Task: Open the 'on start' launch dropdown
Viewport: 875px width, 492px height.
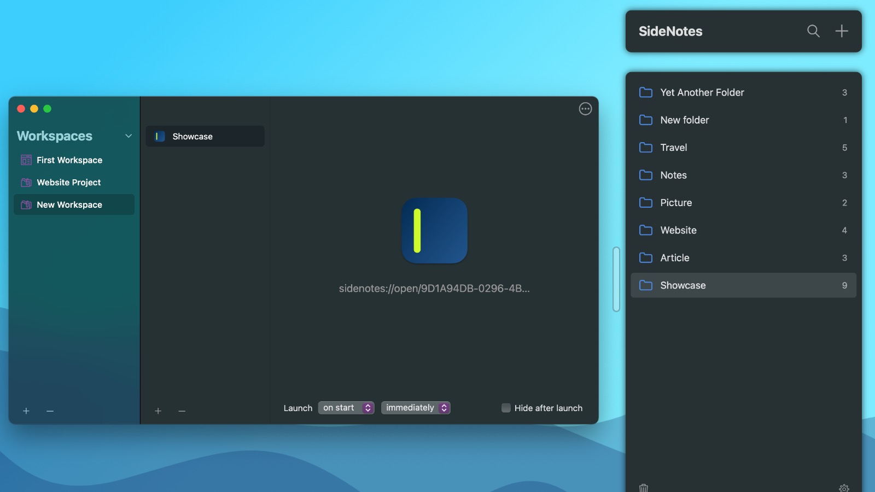Action: 346,408
